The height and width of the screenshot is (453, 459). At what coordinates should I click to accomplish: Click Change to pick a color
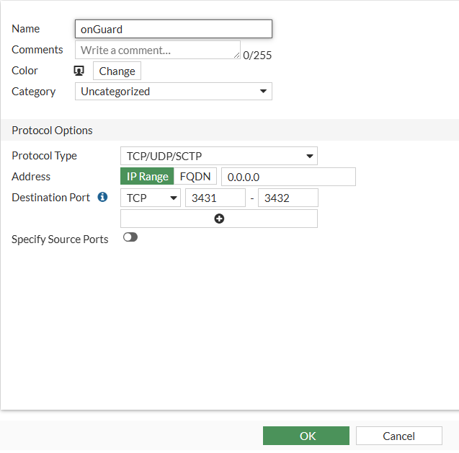coord(117,71)
